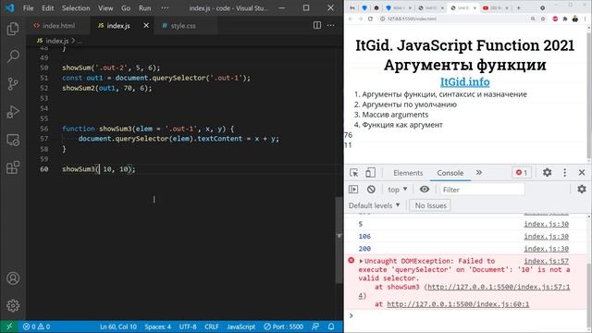Click the No Issues button
Viewport: 592px width, 333px height.
[x=430, y=205]
